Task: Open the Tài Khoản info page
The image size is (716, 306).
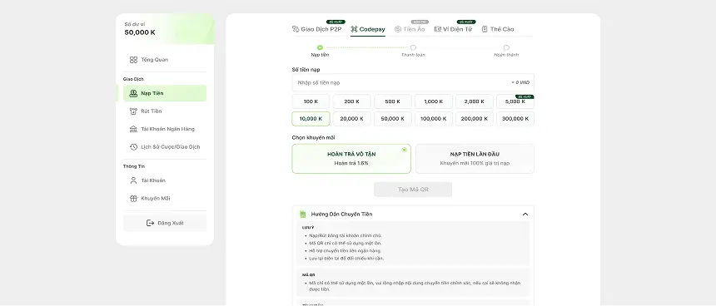Action: click(x=165, y=180)
